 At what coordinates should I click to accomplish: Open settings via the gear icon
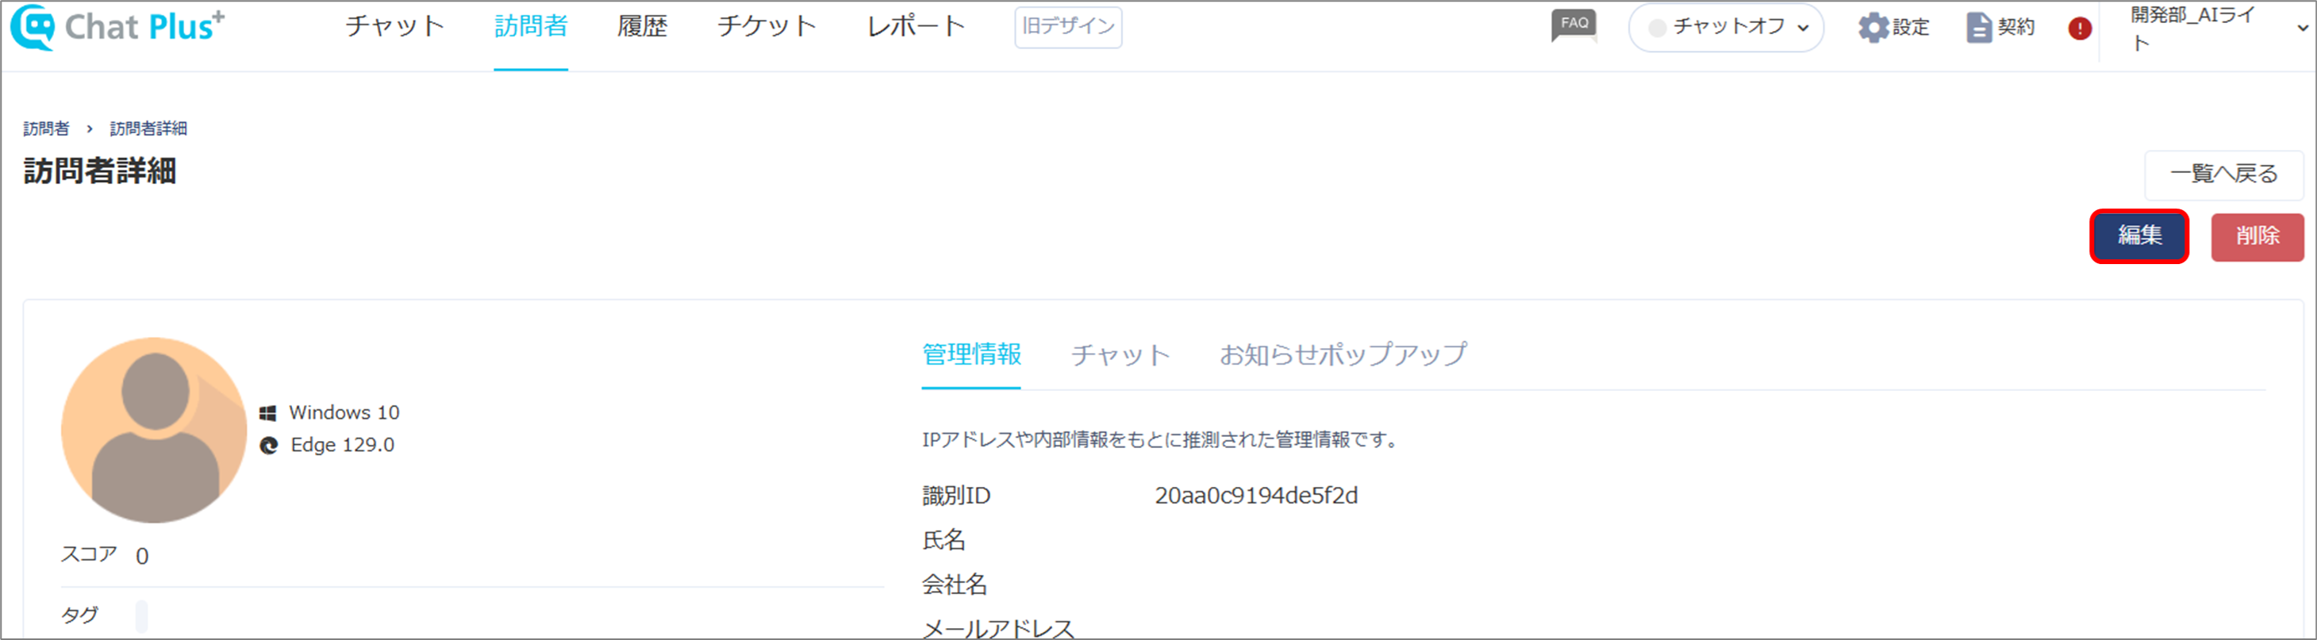tap(1874, 27)
